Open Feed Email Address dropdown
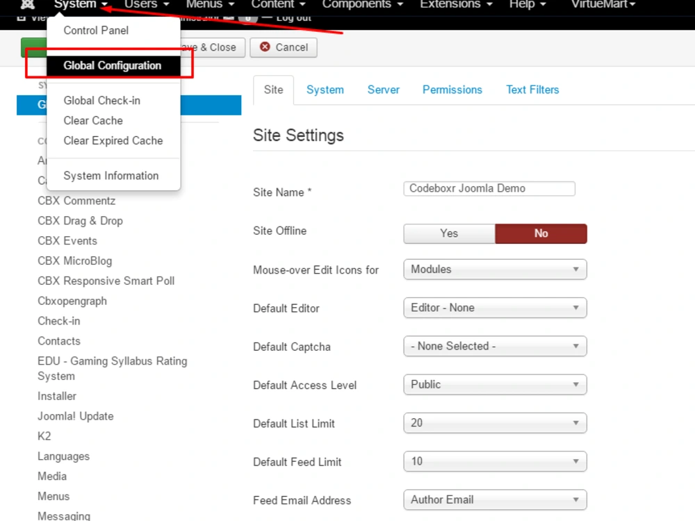This screenshot has width=695, height=521. pos(495,499)
